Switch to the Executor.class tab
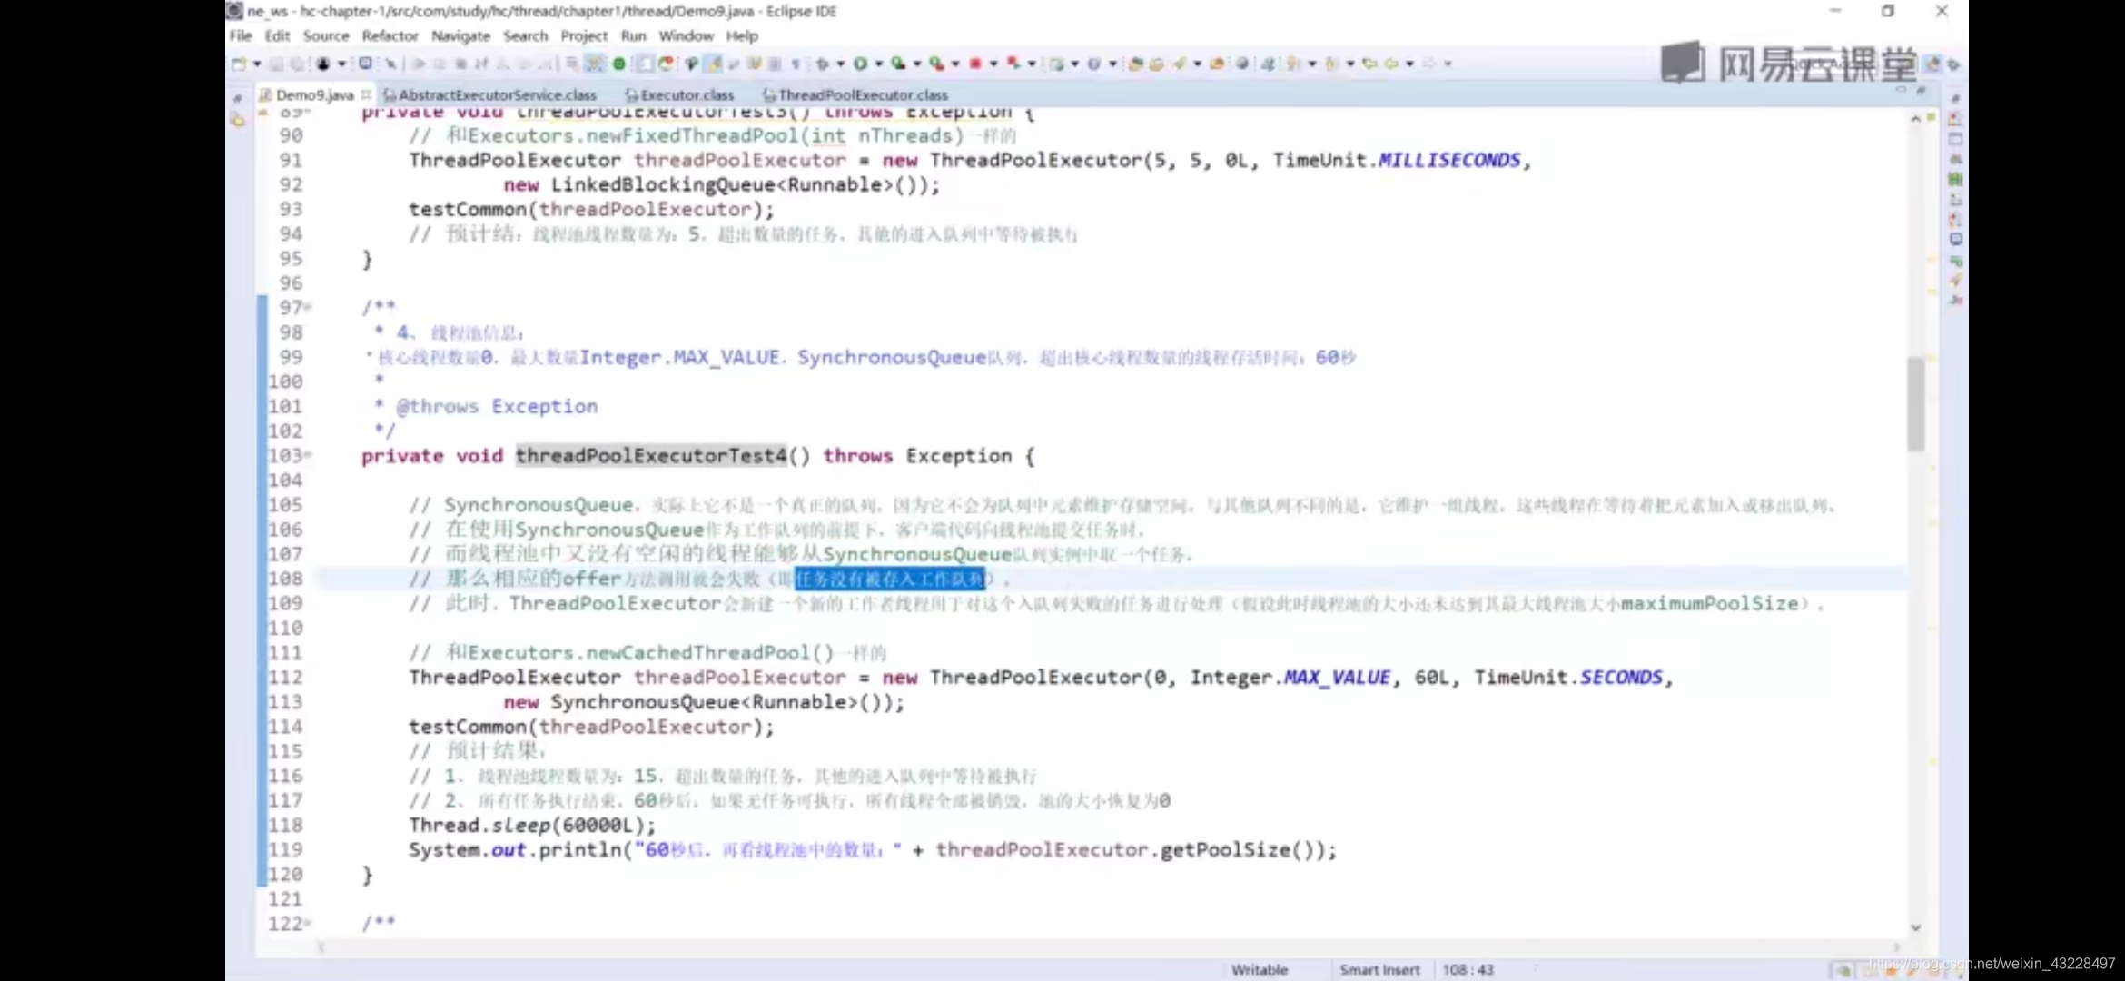This screenshot has height=981, width=2125. point(679,94)
